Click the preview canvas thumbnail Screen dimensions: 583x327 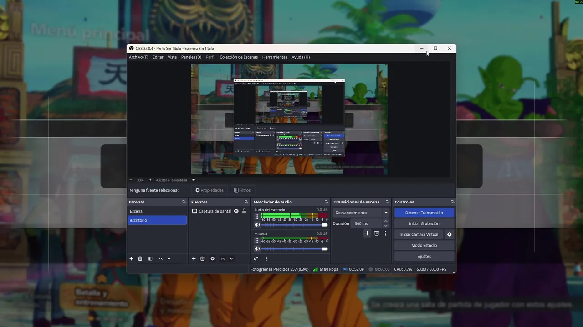tap(289, 119)
